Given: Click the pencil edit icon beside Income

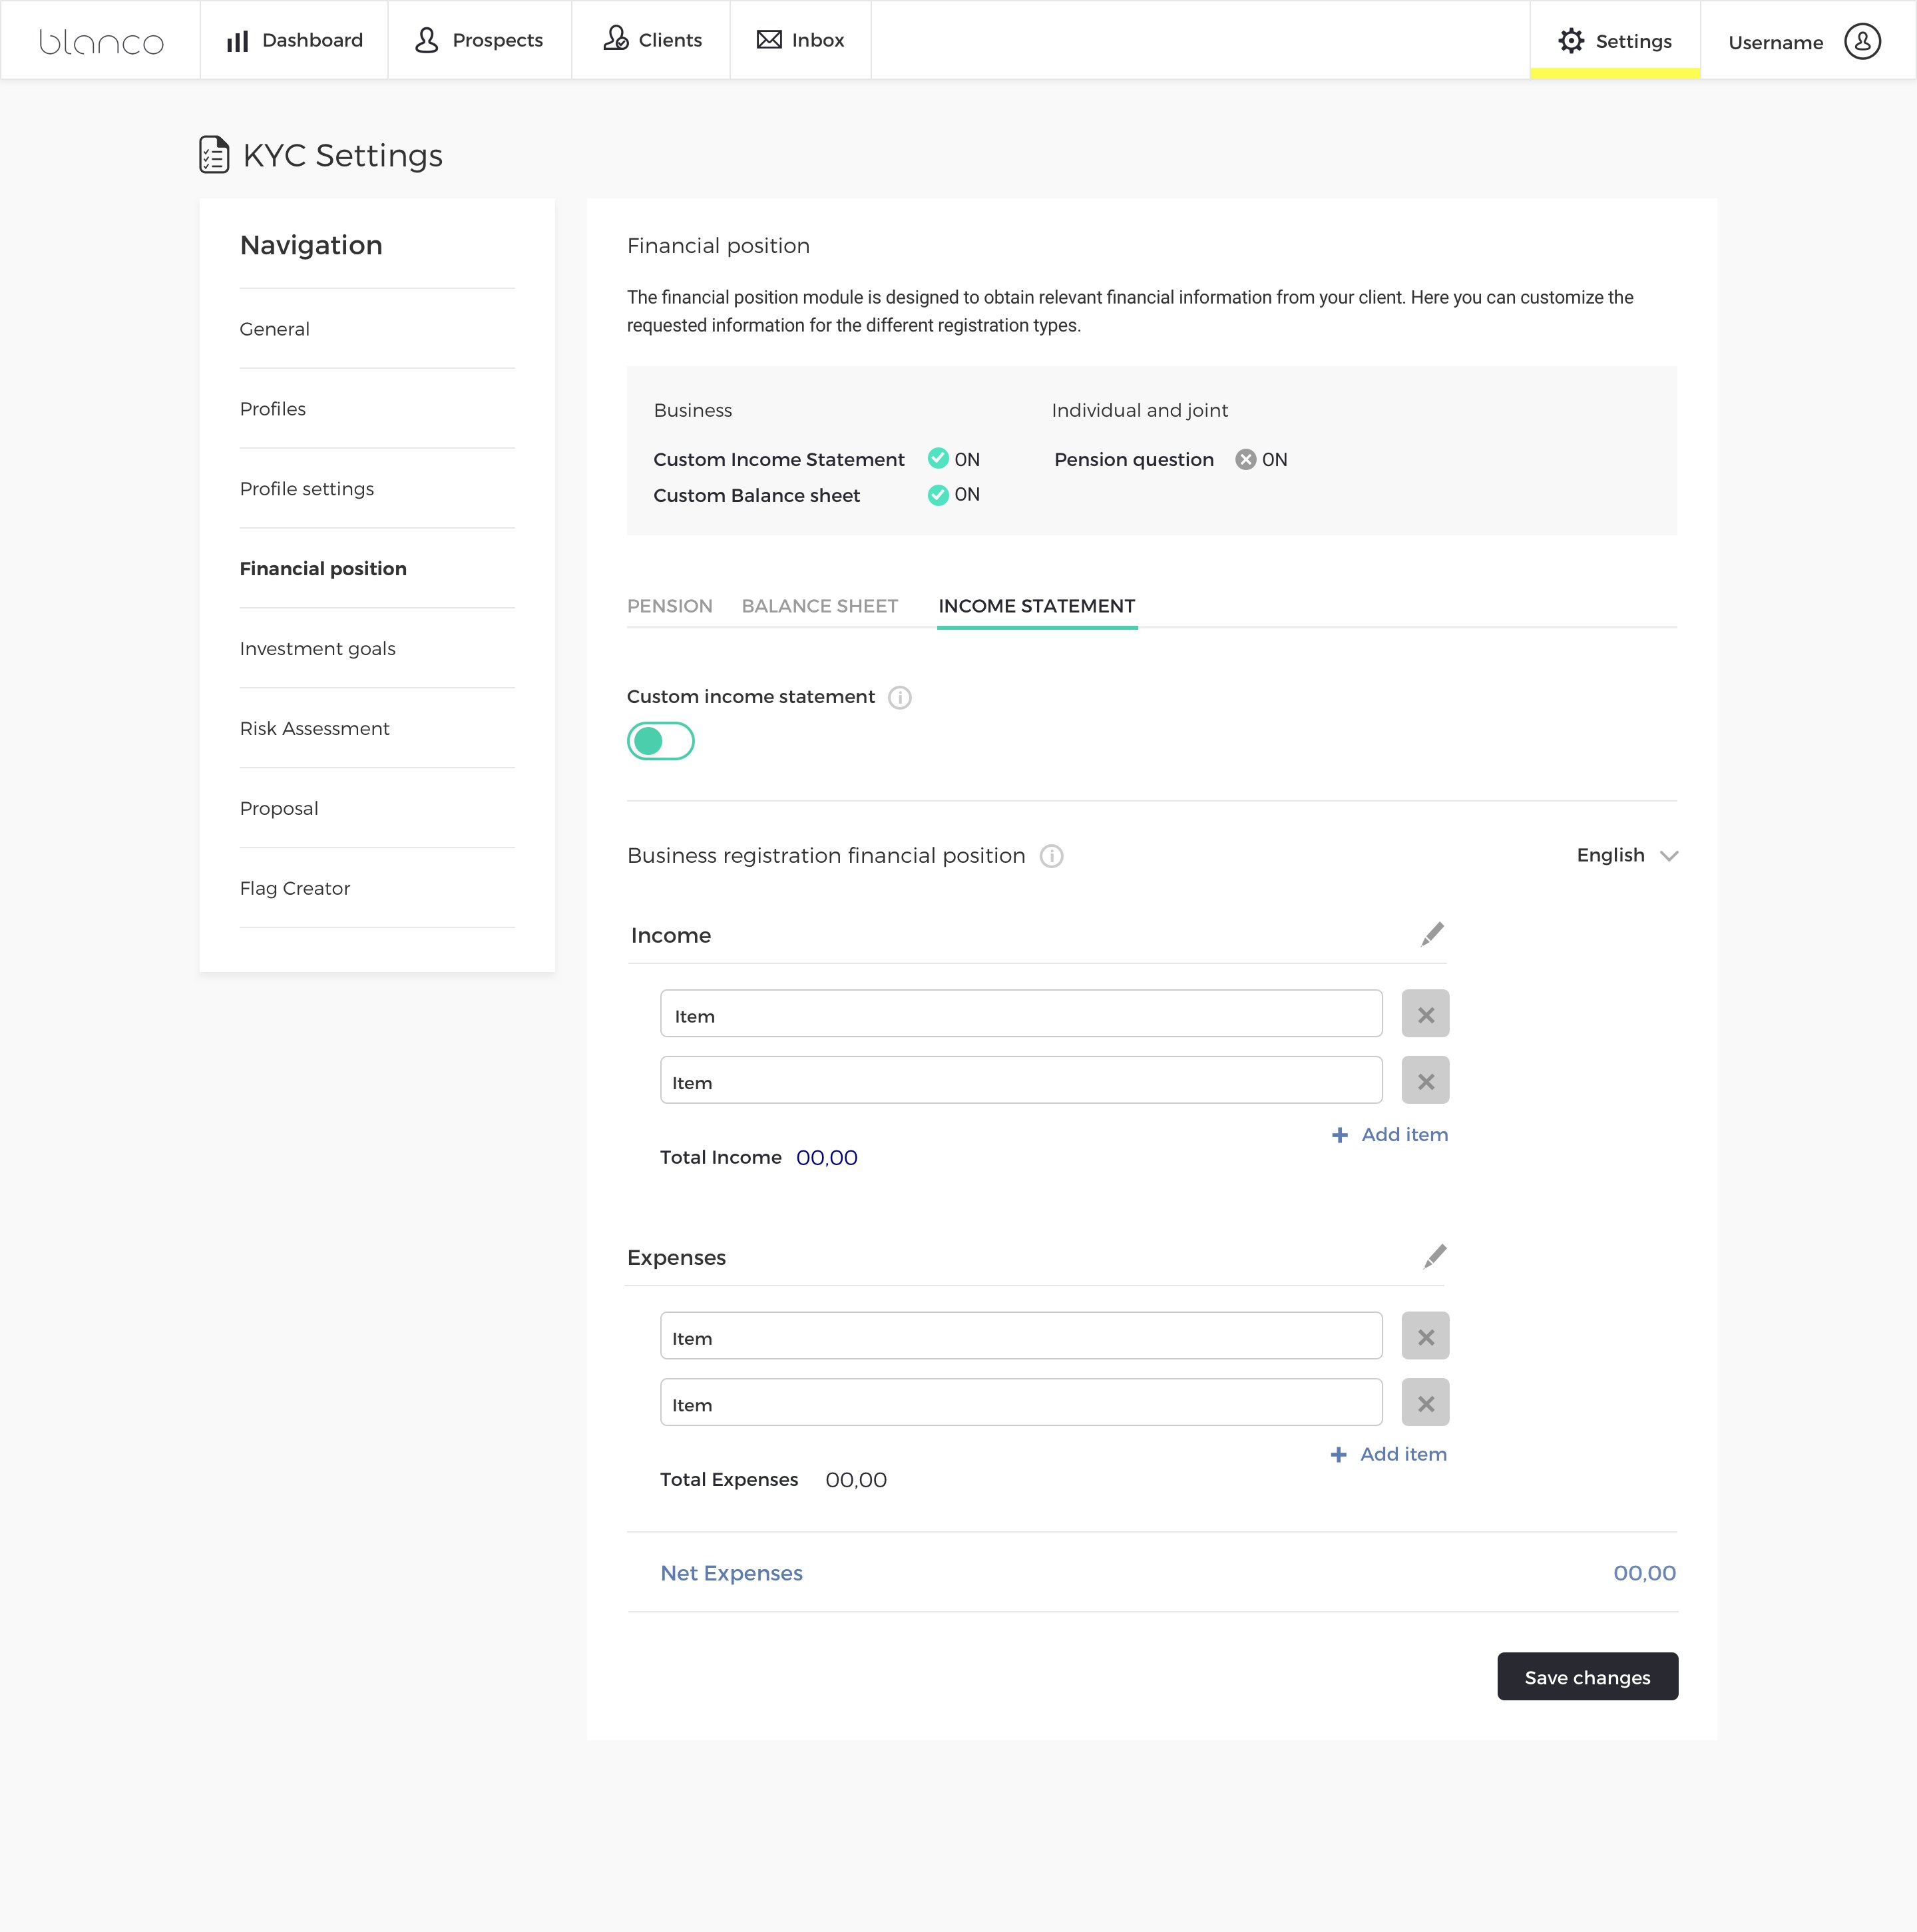Looking at the screenshot, I should click(1432, 934).
